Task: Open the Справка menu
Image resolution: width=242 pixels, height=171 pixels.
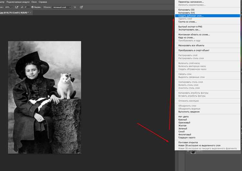Action: pyautogui.click(x=43, y=2)
